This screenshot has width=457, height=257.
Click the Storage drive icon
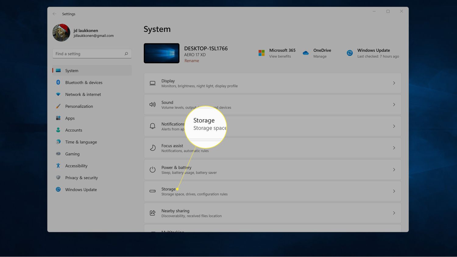153,191
